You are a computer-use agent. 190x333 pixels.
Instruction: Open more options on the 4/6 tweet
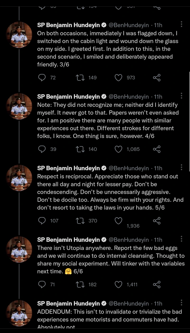181,96
